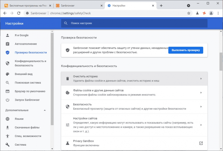Open browser menu with three dots icon
This screenshot has width=223, height=151.
[218, 13]
